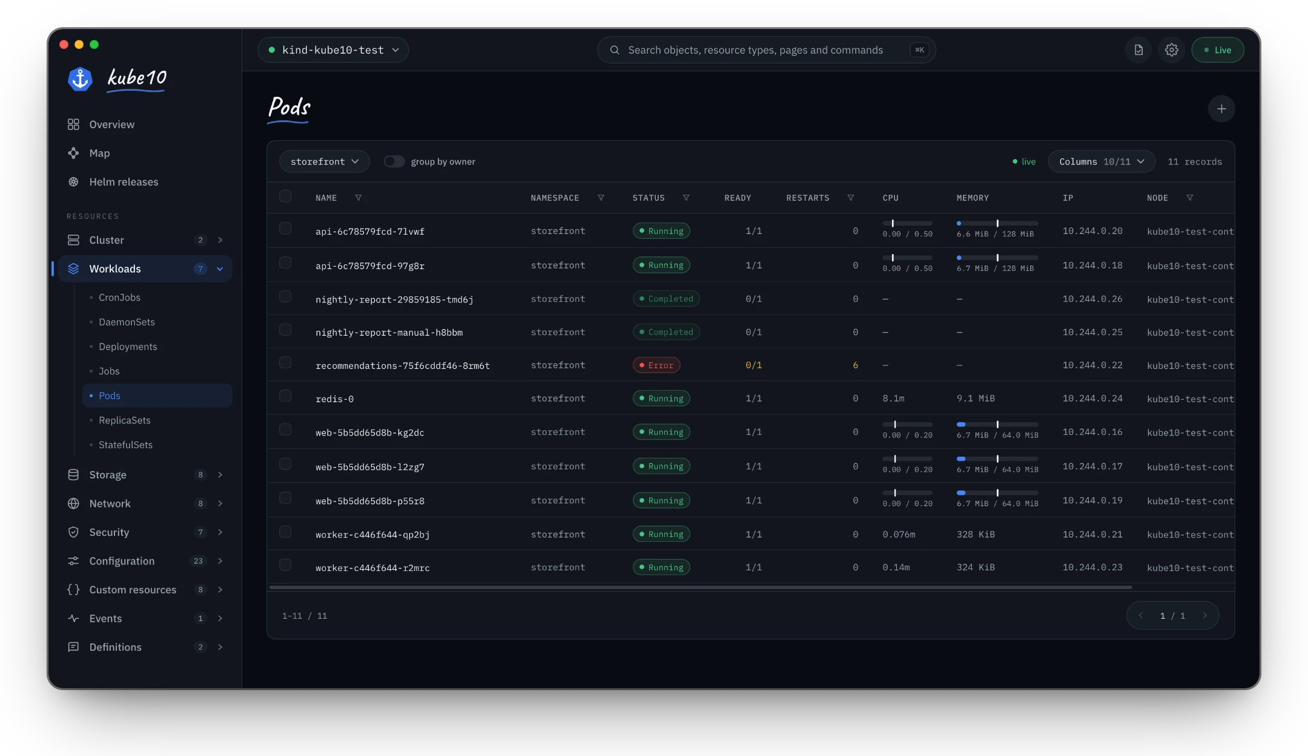Filter the NODE column
Viewport: 1308px width, 756px height.
coord(1190,198)
